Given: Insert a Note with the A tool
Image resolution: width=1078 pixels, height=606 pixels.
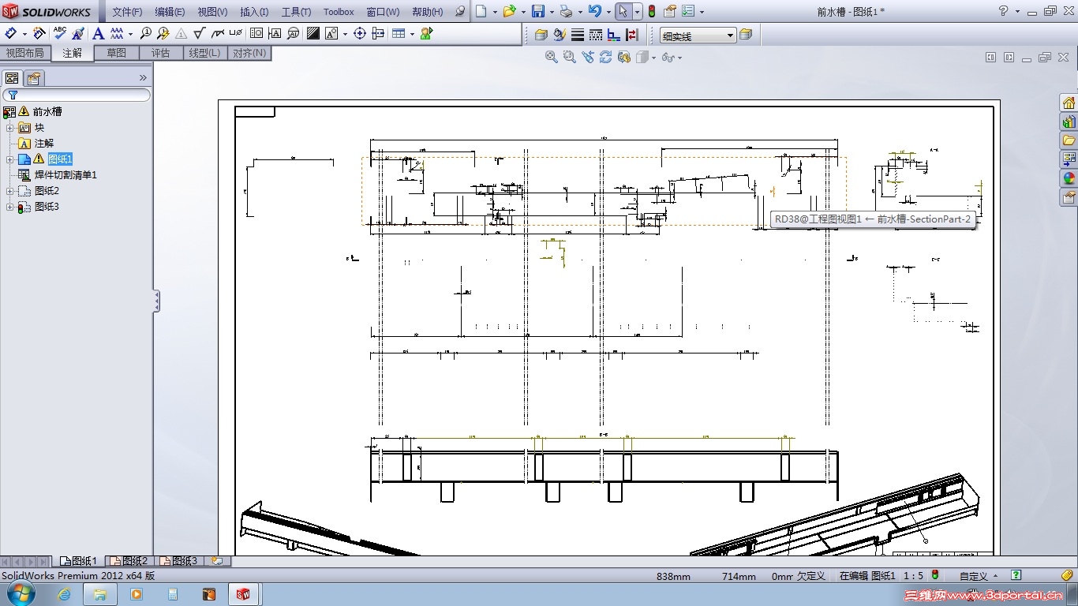Looking at the screenshot, I should [x=99, y=33].
